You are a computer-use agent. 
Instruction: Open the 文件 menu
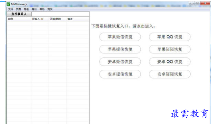(11, 9)
